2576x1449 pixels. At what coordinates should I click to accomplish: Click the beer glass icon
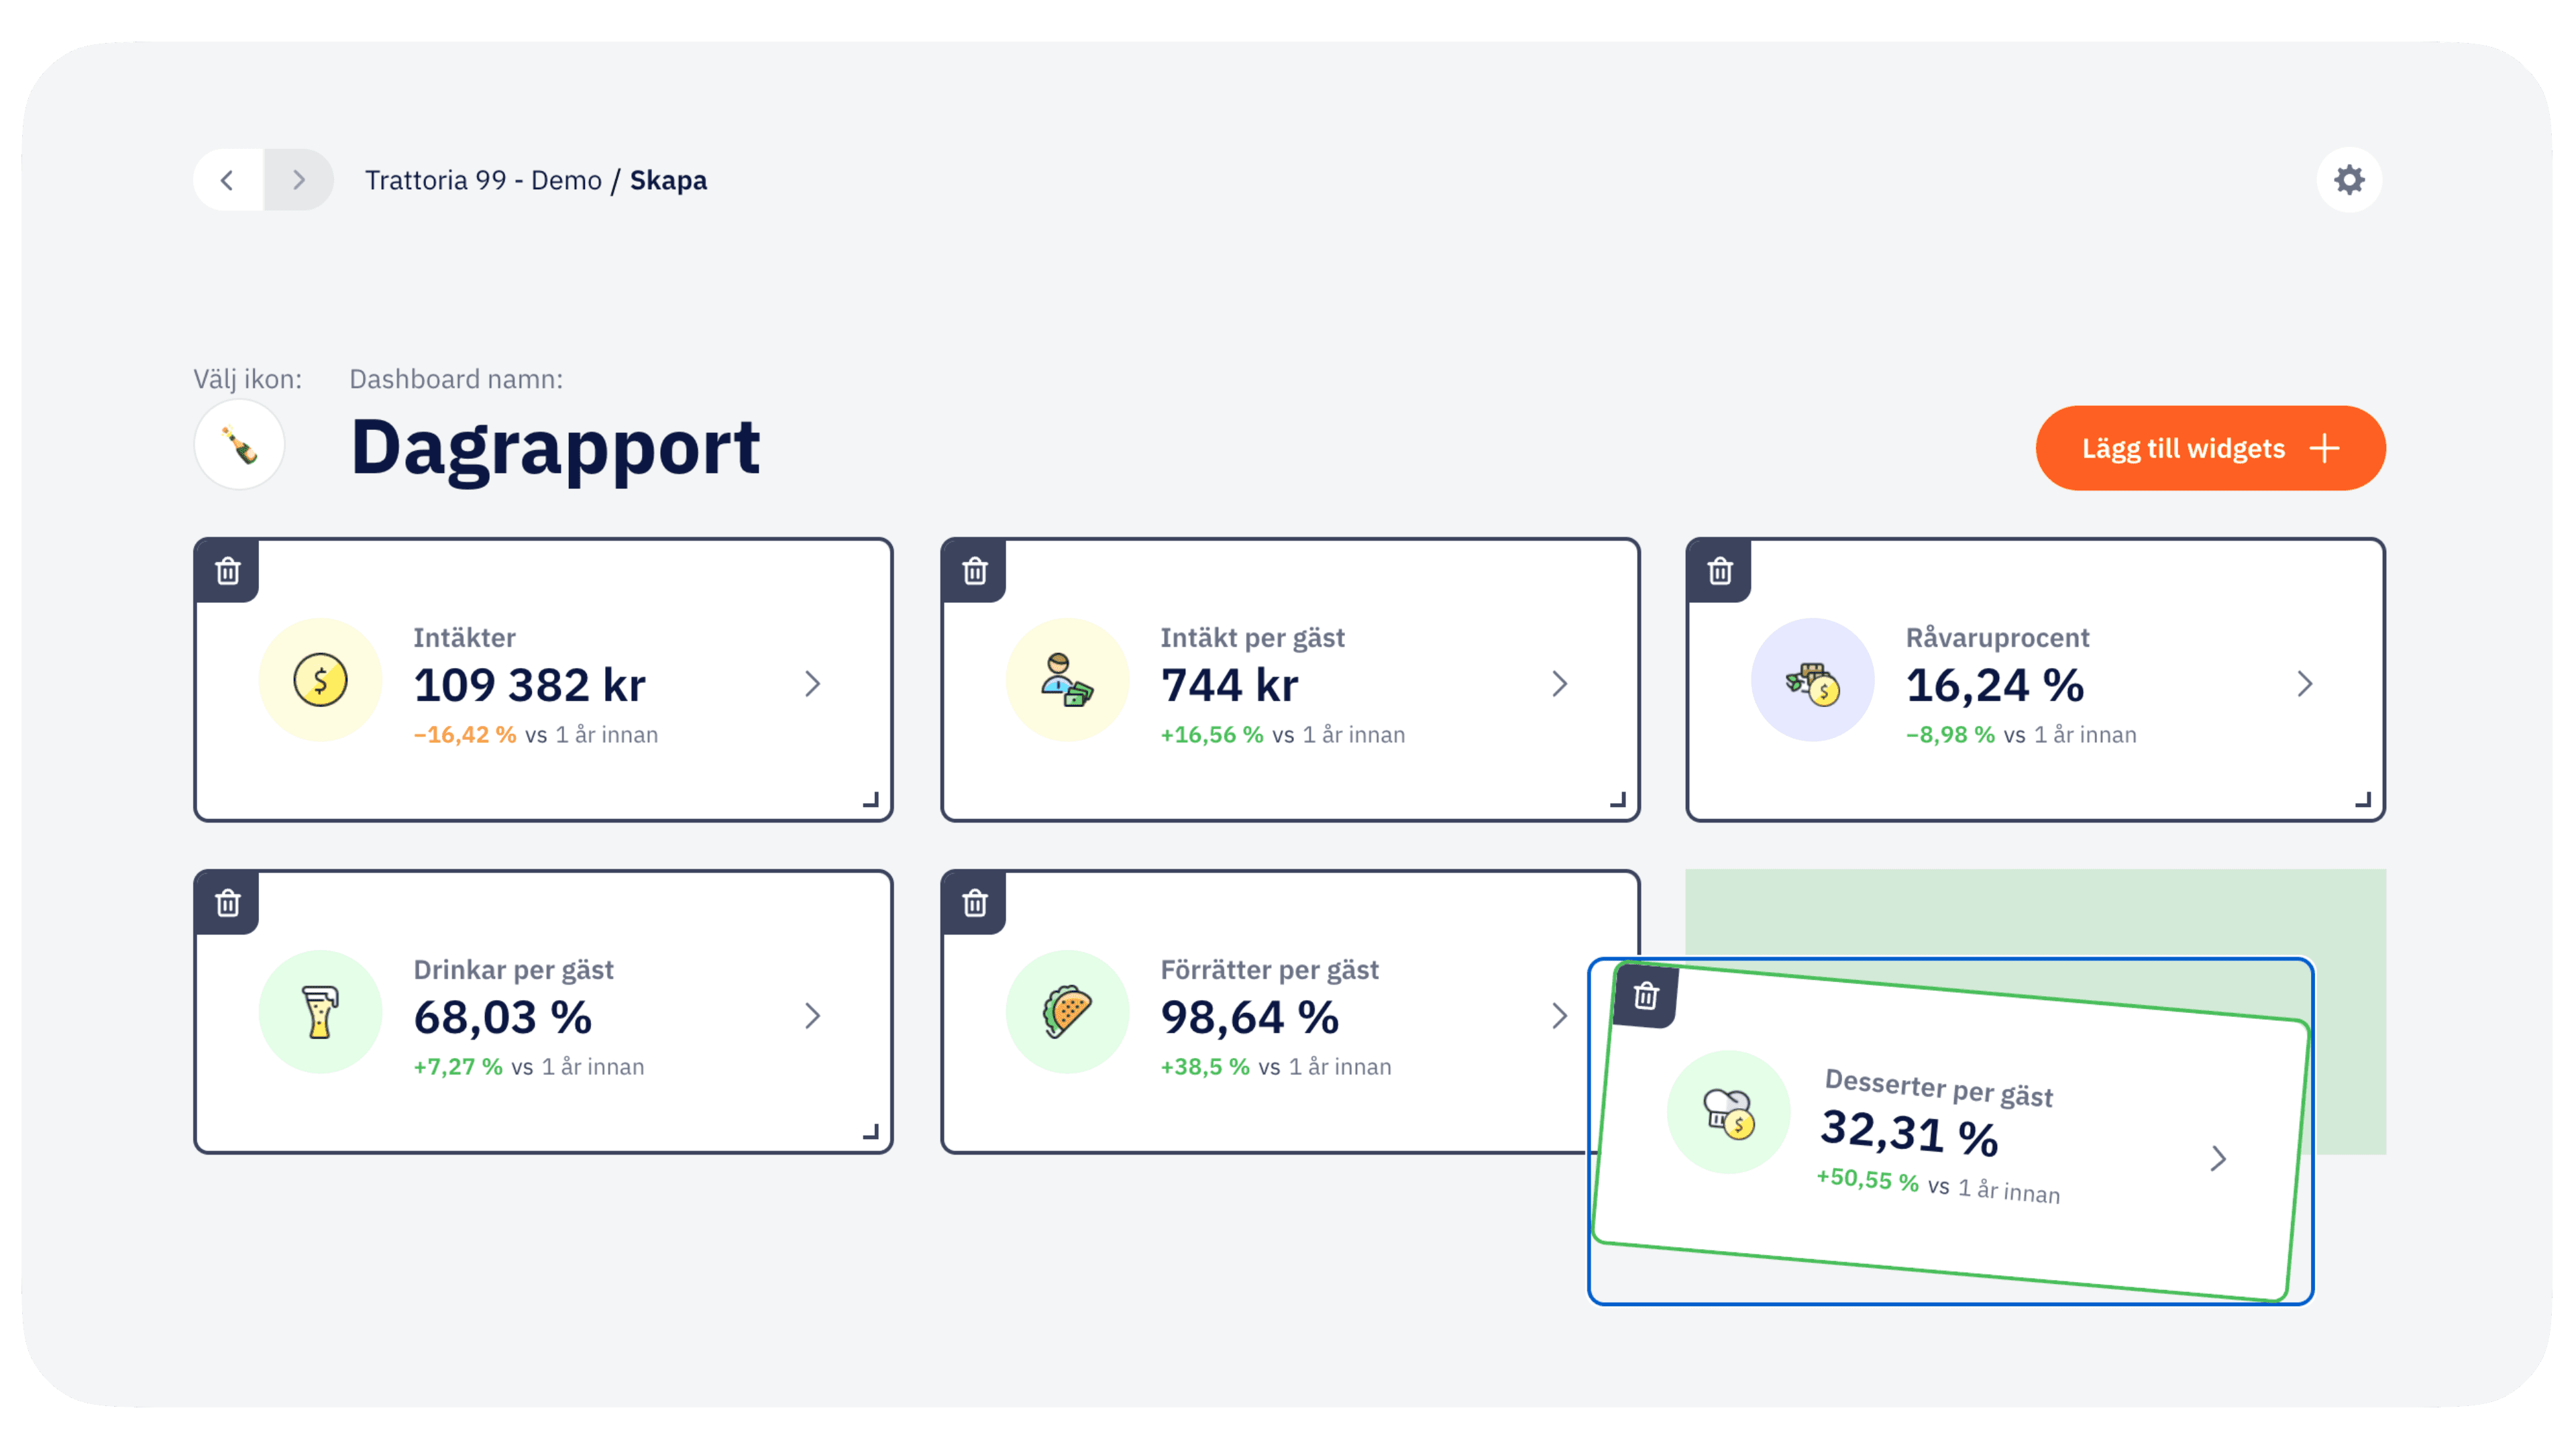(320, 1012)
